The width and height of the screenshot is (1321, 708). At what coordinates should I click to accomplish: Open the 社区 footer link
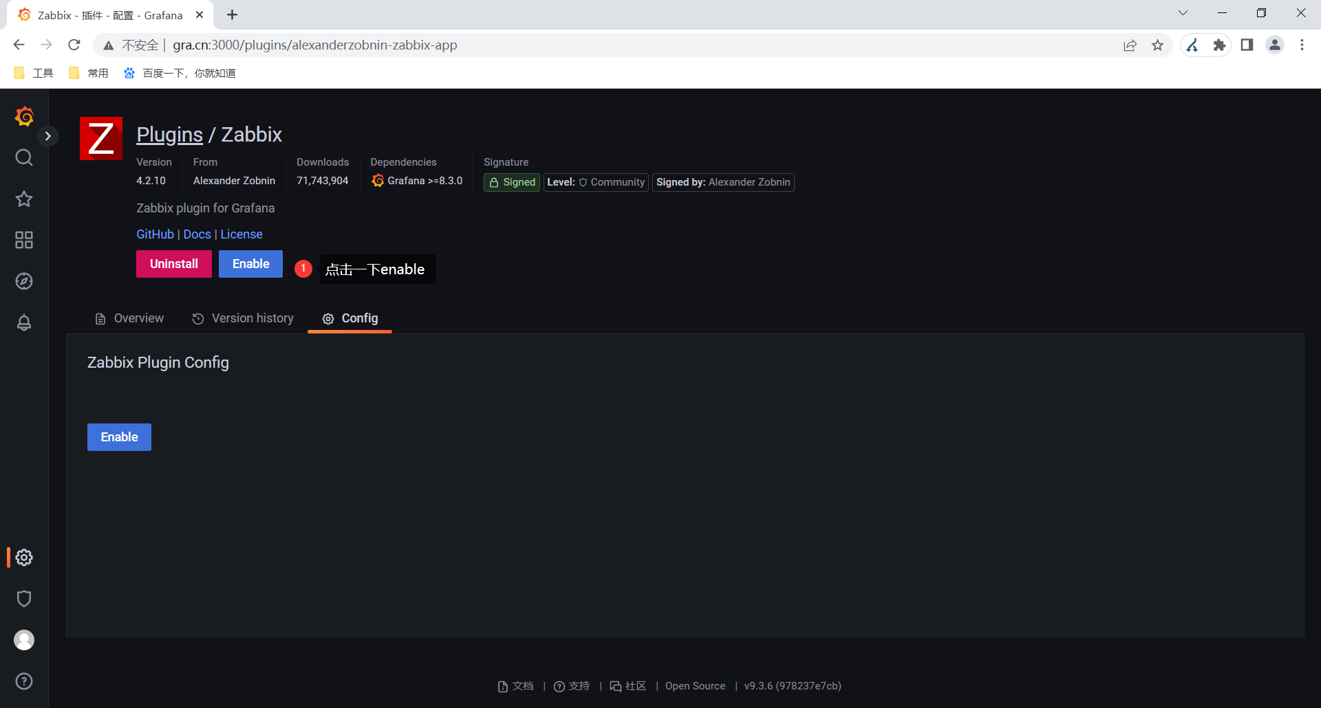pos(628,686)
